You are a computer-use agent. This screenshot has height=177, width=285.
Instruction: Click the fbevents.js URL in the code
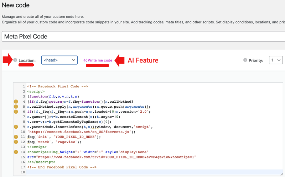[81, 132]
